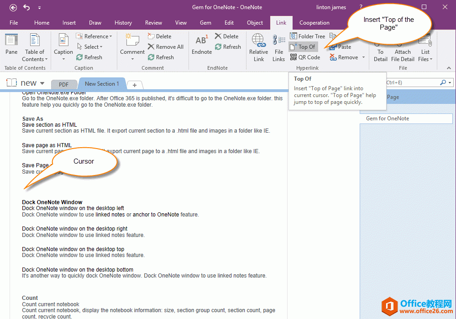Select the Top Of page tool

click(x=303, y=46)
